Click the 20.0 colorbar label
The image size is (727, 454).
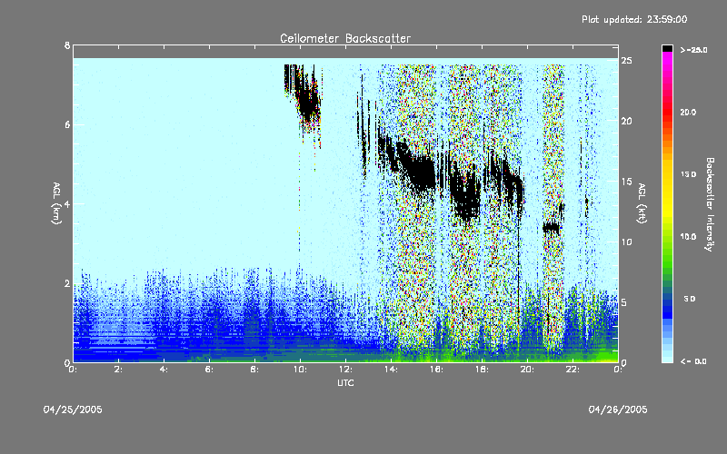[688, 113]
